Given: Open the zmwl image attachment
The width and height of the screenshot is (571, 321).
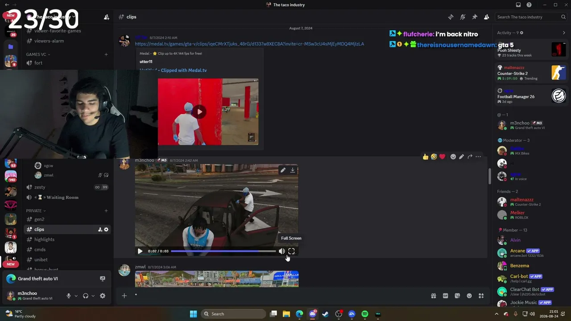Looking at the screenshot, I should [217, 279].
